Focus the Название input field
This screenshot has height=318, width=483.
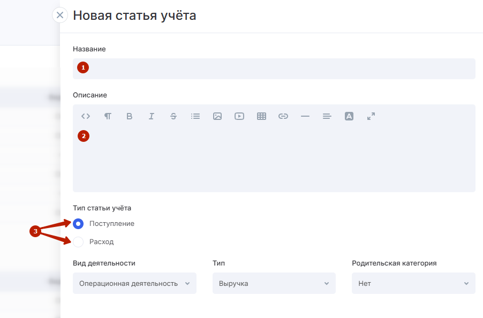point(274,69)
